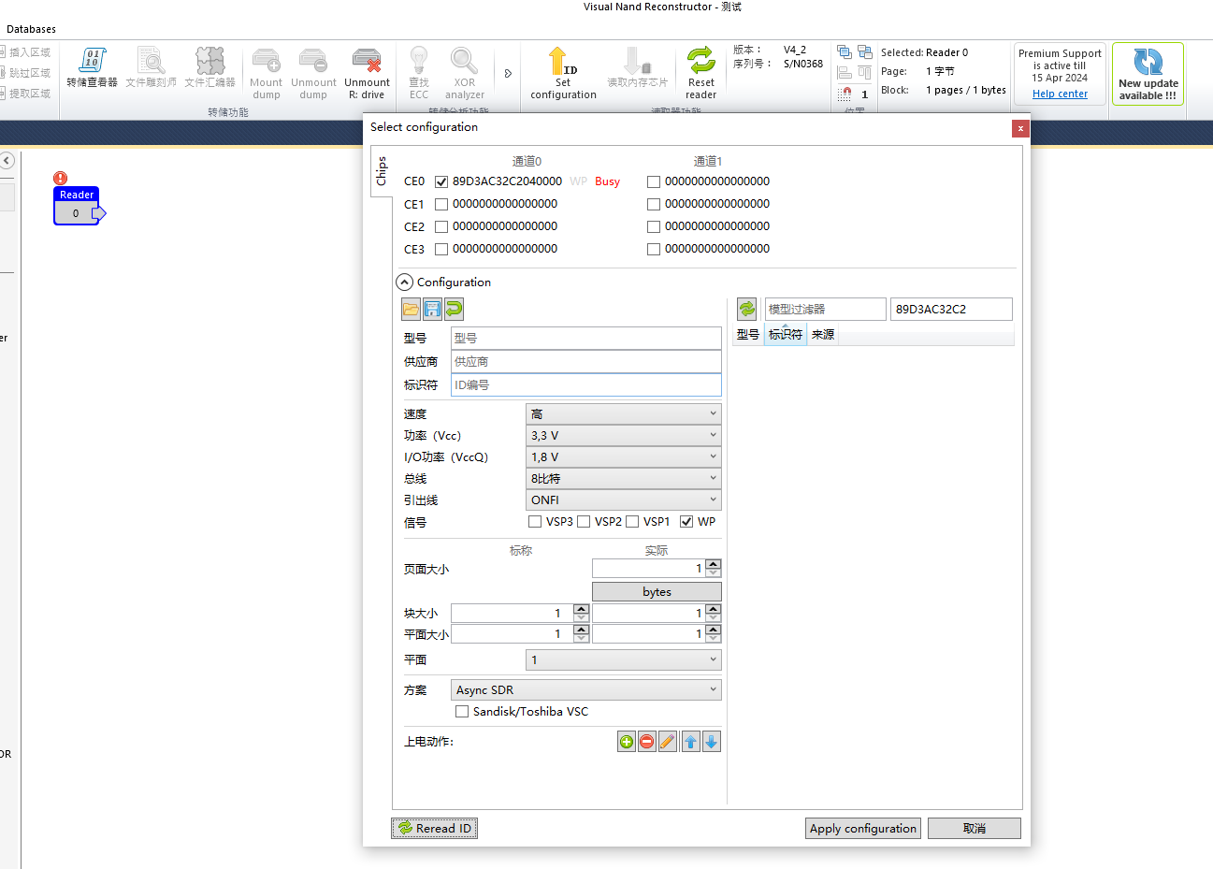This screenshot has height=869, width=1213.
Task: Open the pinout dropdown showing ONFI
Action: pos(624,500)
